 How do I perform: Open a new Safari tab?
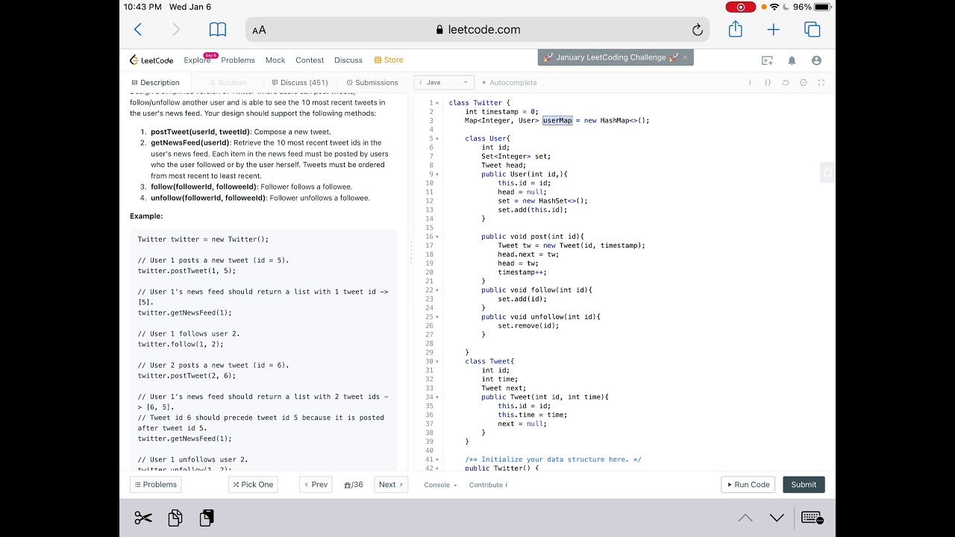tap(774, 30)
